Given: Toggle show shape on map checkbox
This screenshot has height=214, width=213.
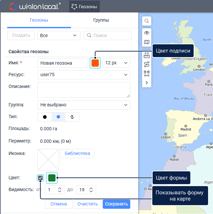Looking at the screenshot, I should (x=40, y=178).
